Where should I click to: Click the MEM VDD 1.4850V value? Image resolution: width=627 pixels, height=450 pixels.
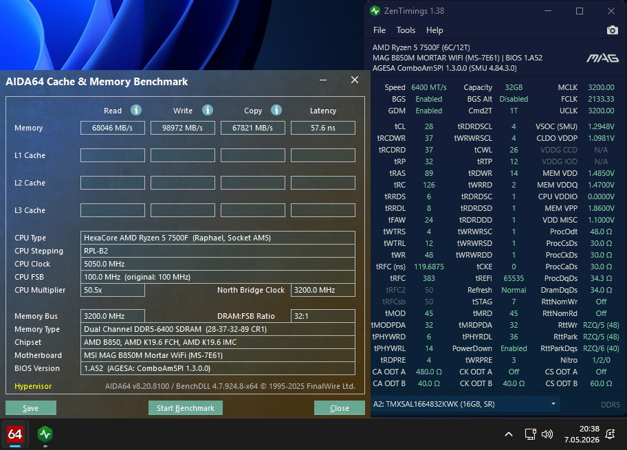[x=601, y=173]
